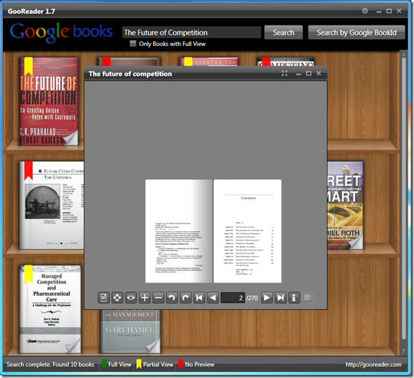Click scrollbar down arrow on bookshelf

[x=404, y=351]
